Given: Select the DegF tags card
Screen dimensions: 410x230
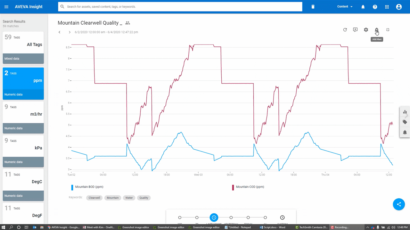Looking at the screenshot, I should click(x=23, y=213).
